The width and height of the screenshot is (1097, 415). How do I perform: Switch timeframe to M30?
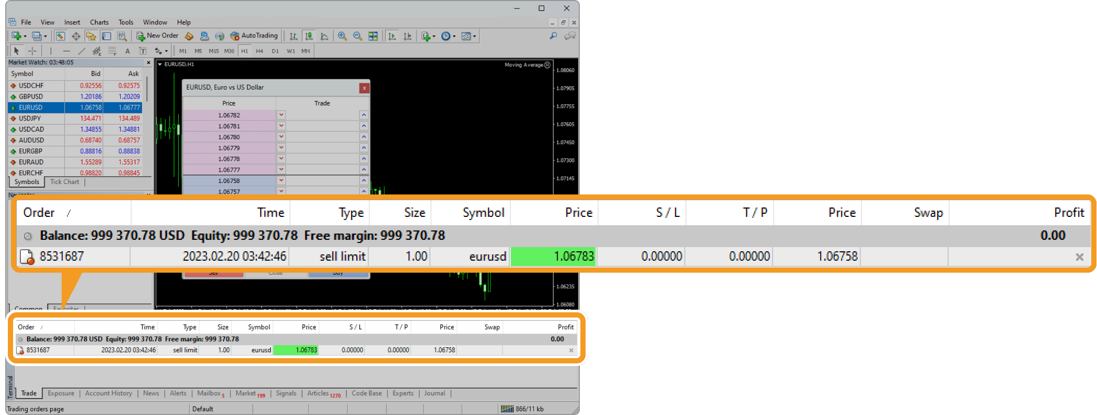[229, 51]
